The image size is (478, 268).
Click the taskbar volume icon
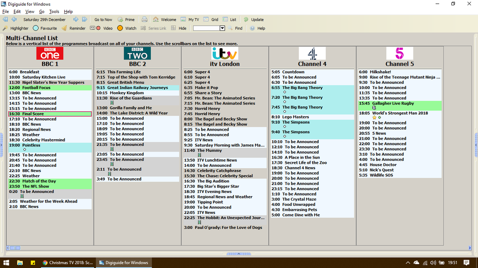[433, 263]
